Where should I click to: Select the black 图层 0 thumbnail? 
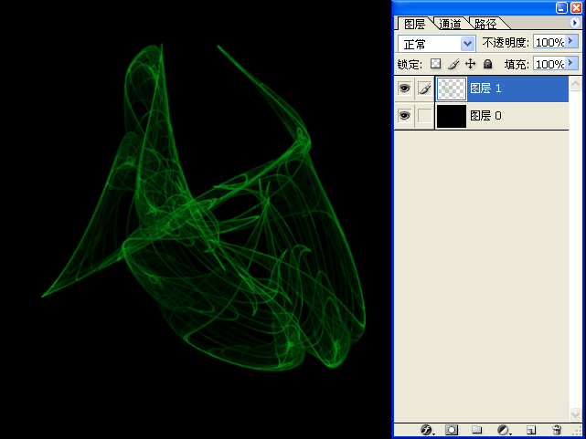(x=452, y=116)
